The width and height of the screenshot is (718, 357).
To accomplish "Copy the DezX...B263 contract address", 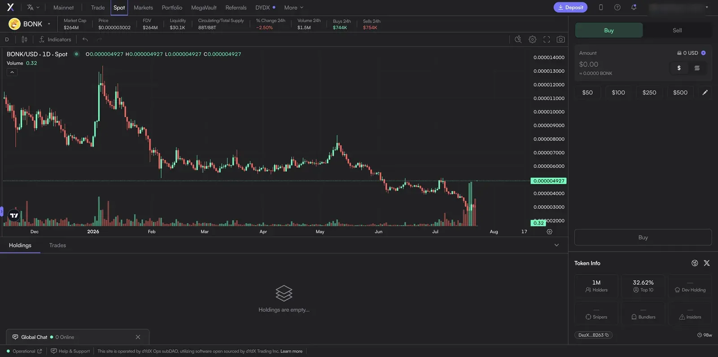I will pos(593,335).
